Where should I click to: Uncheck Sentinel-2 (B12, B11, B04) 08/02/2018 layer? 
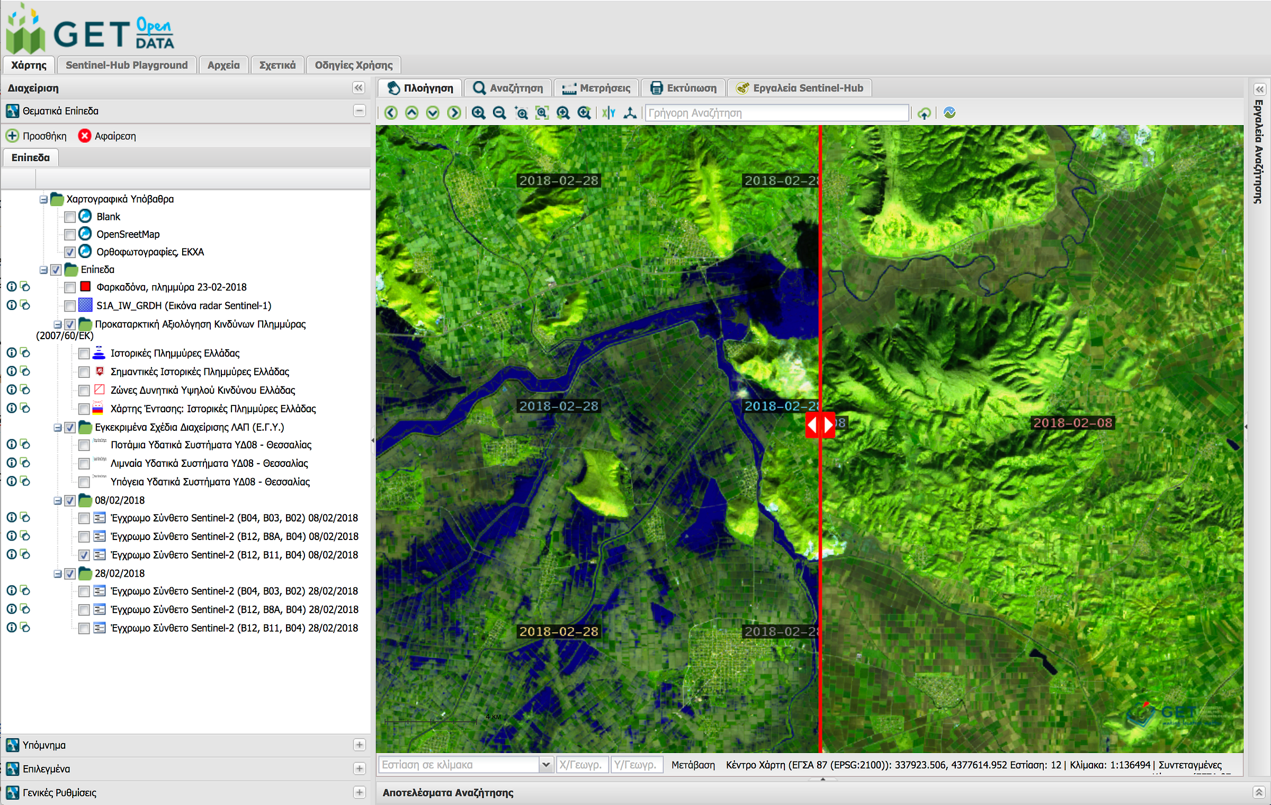(x=84, y=555)
